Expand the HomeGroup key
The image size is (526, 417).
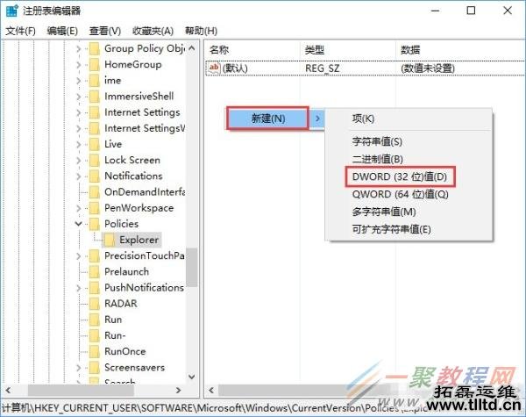(79, 65)
